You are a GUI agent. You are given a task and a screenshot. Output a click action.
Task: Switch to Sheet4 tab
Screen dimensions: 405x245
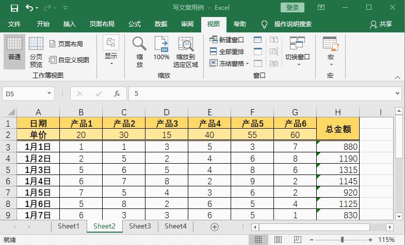[x=175, y=226]
